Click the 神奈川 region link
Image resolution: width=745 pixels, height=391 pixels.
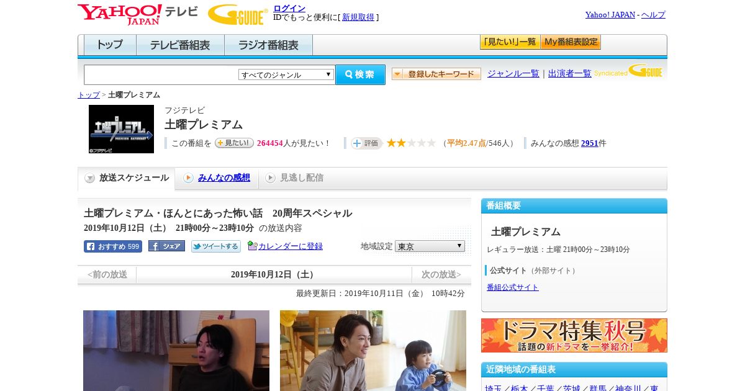[628, 389]
